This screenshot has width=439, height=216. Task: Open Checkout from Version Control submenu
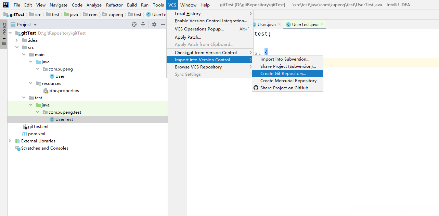pyautogui.click(x=210, y=53)
